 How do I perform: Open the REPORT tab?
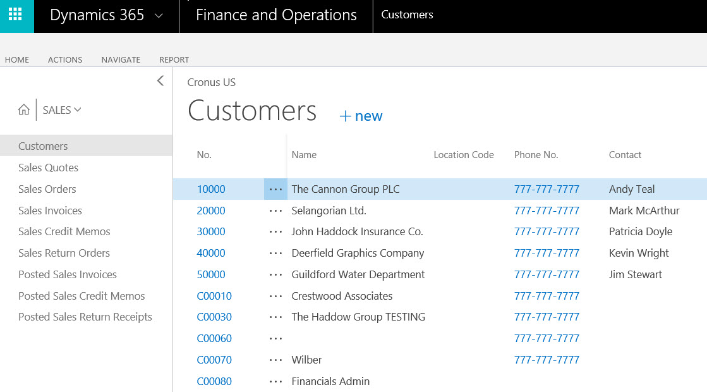[174, 59]
